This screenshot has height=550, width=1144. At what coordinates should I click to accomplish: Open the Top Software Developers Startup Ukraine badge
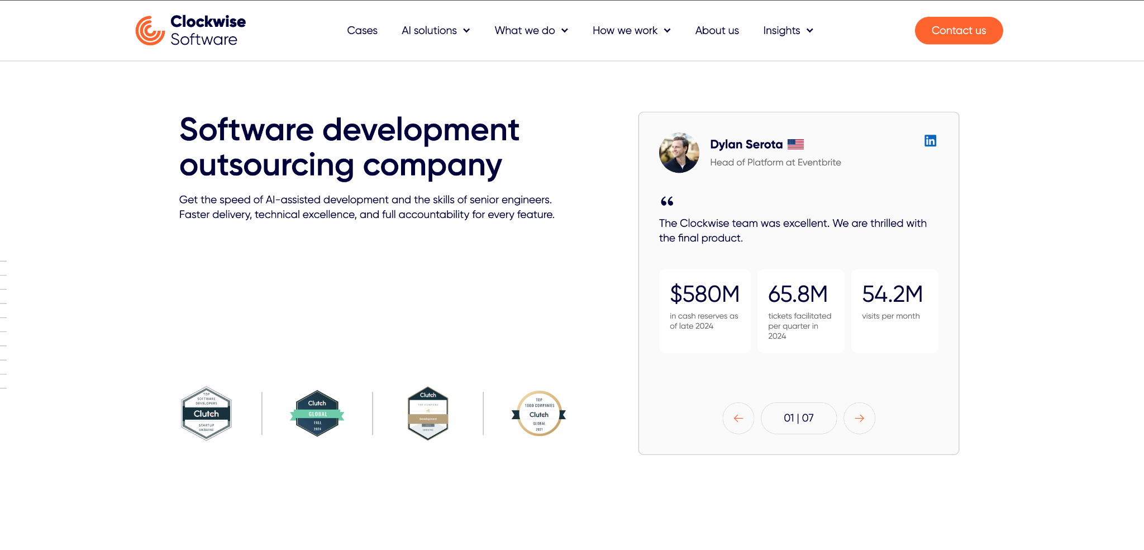point(206,414)
